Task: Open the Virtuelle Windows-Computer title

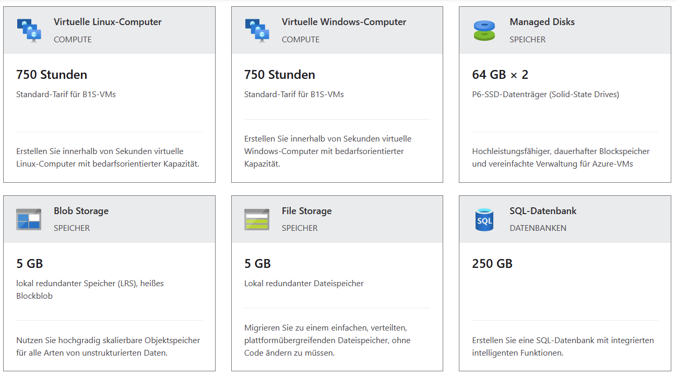Action: 343,22
